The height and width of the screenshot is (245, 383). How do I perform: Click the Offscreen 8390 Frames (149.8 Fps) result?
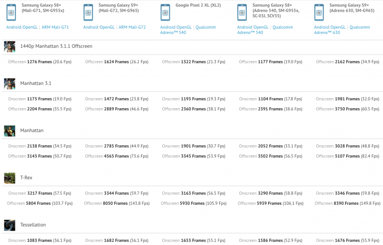pos(347,203)
